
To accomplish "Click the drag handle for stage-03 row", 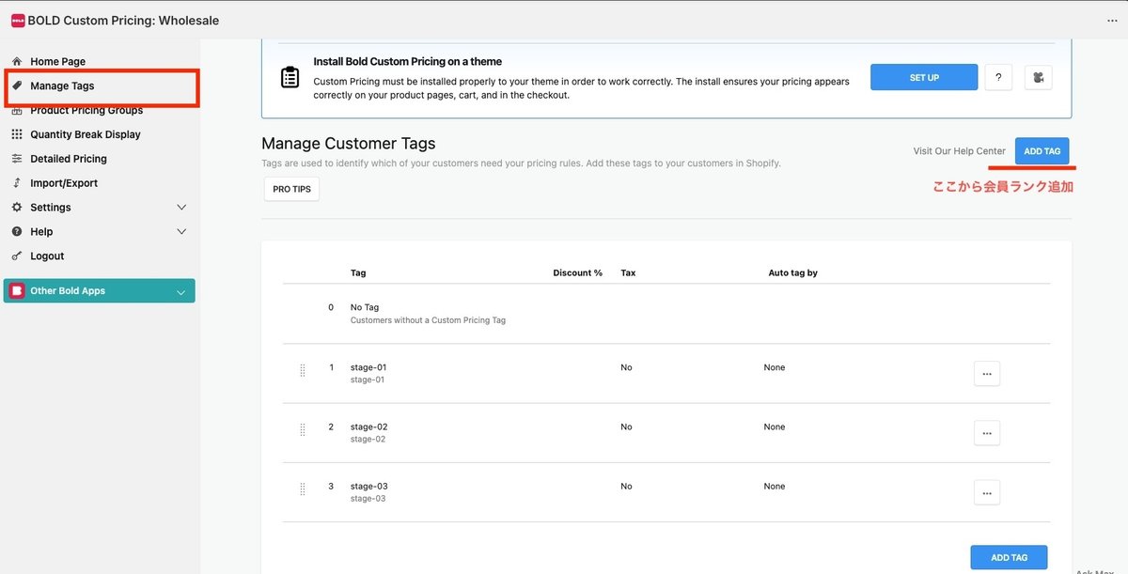I will [x=302, y=489].
